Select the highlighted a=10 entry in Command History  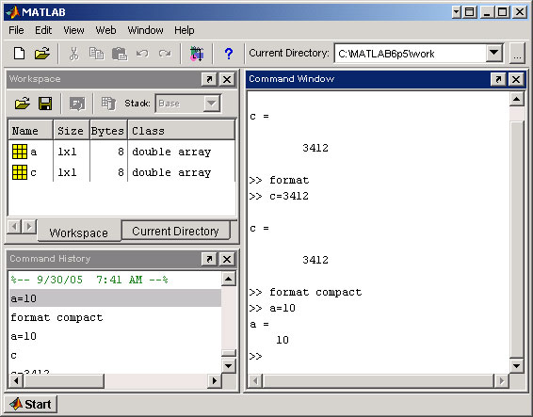tap(115, 298)
